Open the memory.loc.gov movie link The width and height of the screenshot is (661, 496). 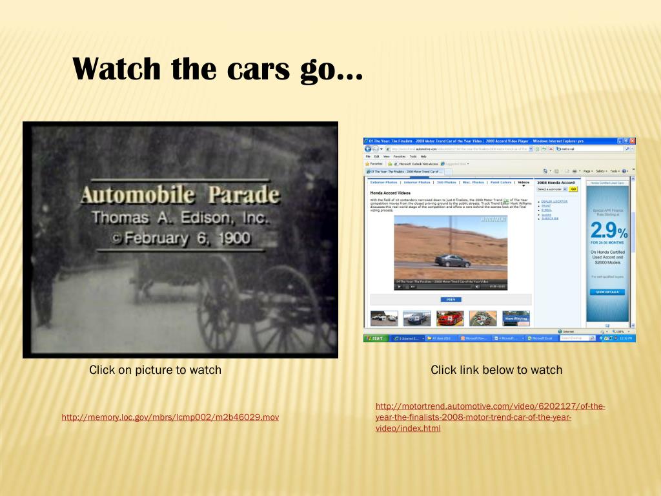[x=170, y=417]
